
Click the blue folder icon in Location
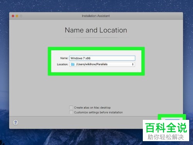pos(73,64)
